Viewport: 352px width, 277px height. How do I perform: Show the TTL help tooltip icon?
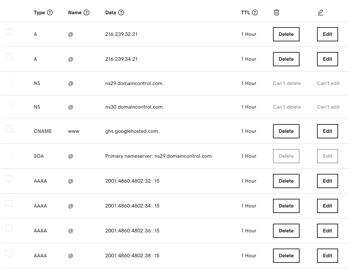tap(255, 13)
